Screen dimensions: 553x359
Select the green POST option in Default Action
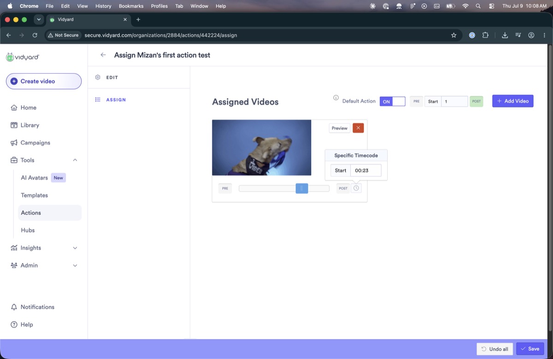(x=477, y=101)
